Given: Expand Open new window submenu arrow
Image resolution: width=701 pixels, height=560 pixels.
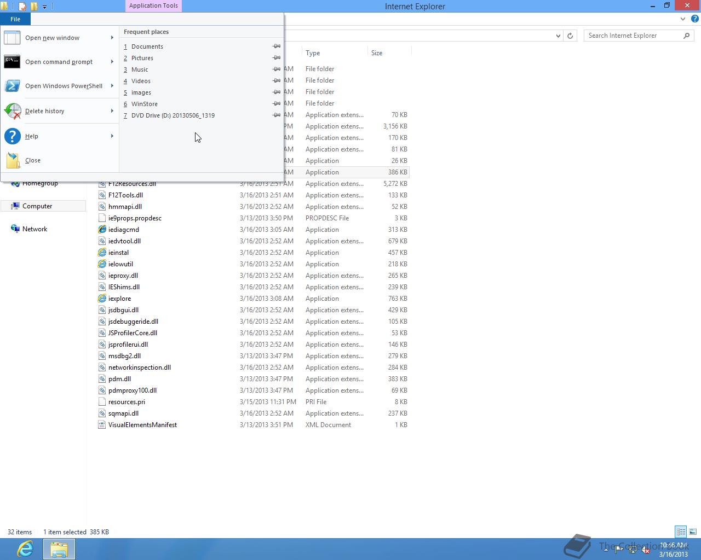Looking at the screenshot, I should [112, 38].
